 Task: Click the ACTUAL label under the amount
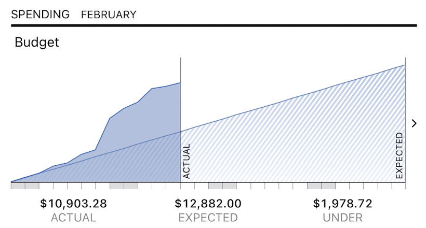[73, 218]
